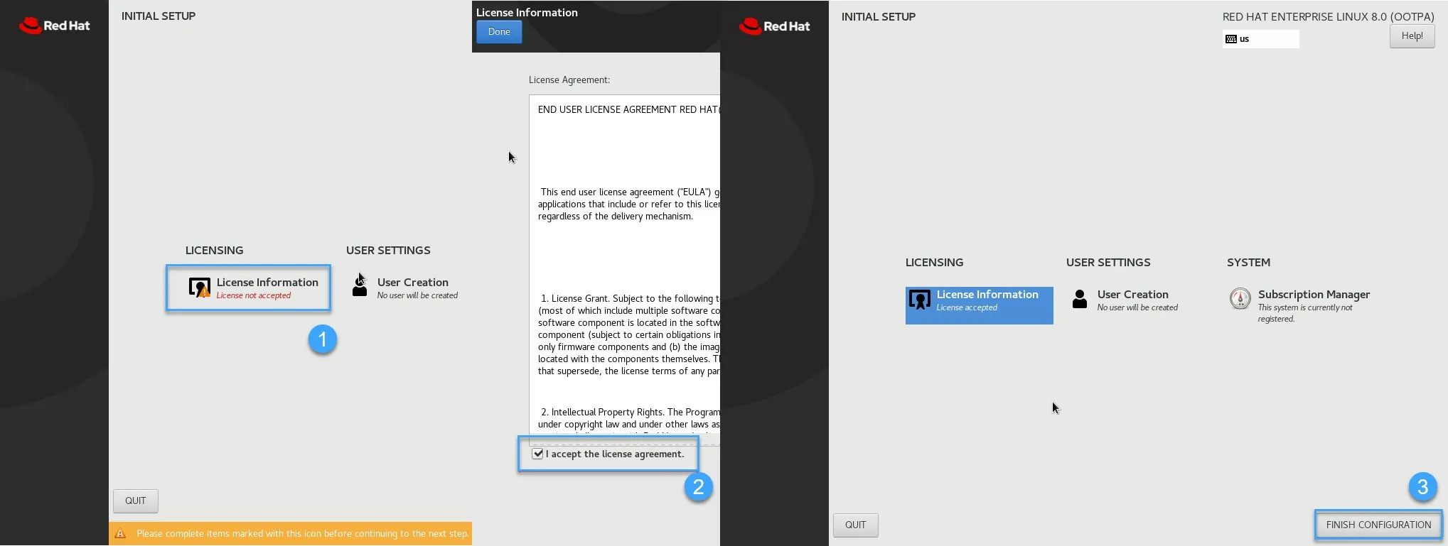Toggle 'I accept the license agreement' checkbox
Viewport: 1448px width, 546px height.
point(538,454)
